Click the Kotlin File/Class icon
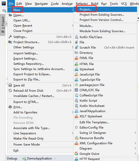 point(76,37)
